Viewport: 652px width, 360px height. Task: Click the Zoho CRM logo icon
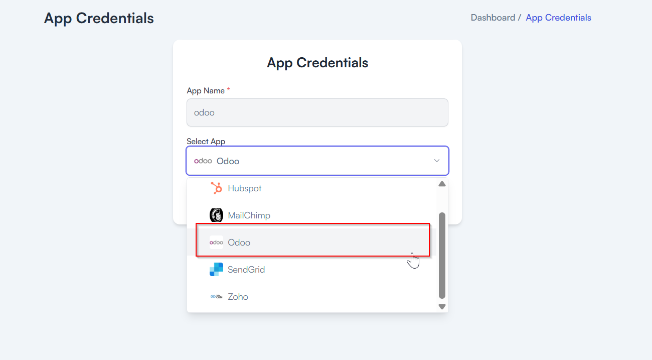[x=216, y=297]
